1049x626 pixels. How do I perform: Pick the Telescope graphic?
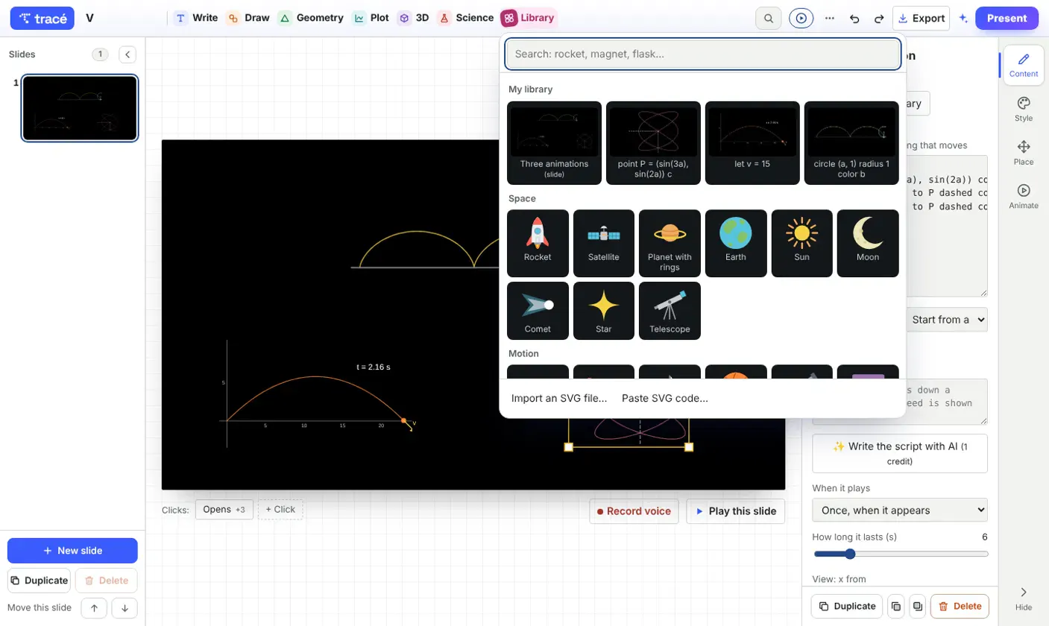point(670,311)
